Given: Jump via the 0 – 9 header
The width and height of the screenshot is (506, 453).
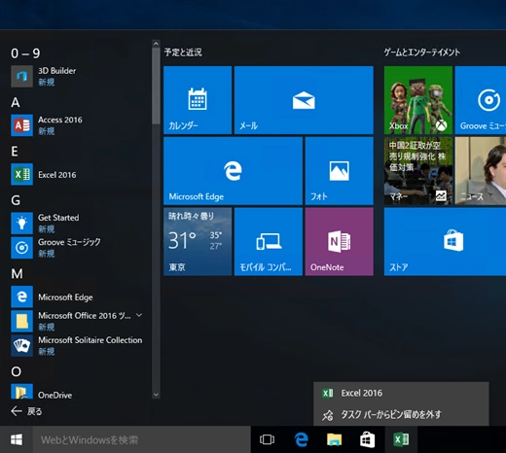Looking at the screenshot, I should click(25, 53).
